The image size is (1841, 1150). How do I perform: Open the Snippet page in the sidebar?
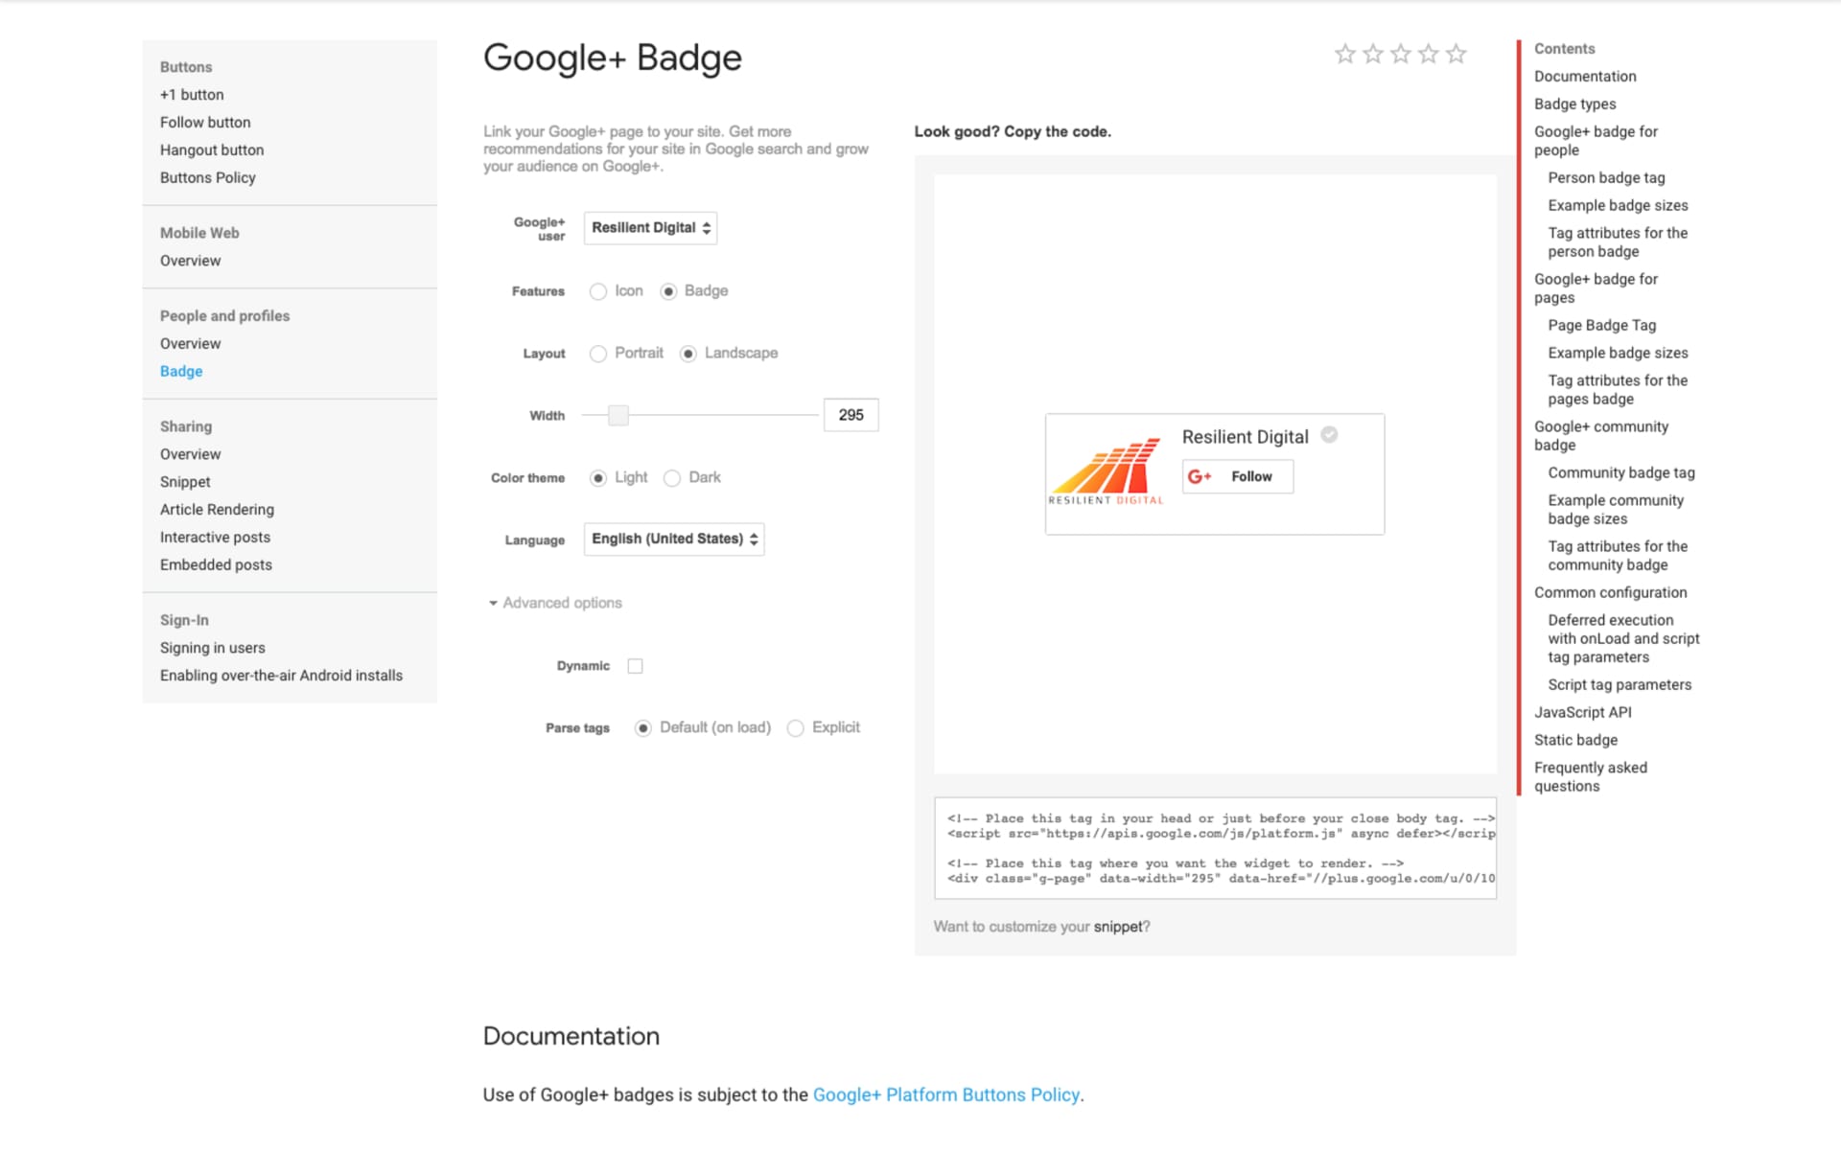185,482
